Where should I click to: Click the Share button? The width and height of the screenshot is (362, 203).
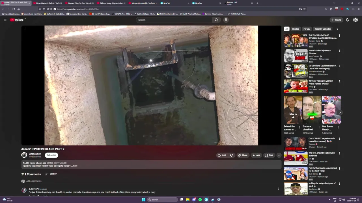[x=243, y=155]
